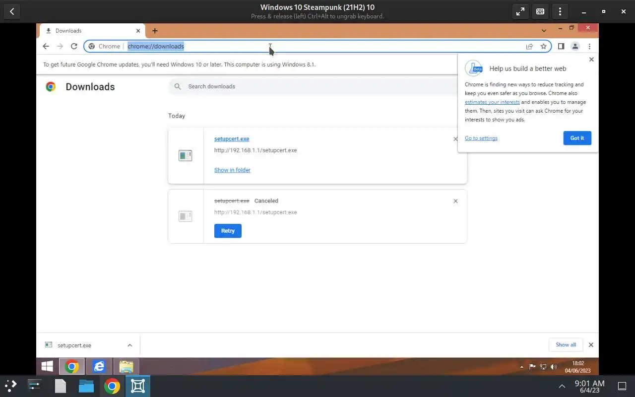The width and height of the screenshot is (635, 397).
Task: Expand the host system tray arrow
Action: pyautogui.click(x=562, y=386)
